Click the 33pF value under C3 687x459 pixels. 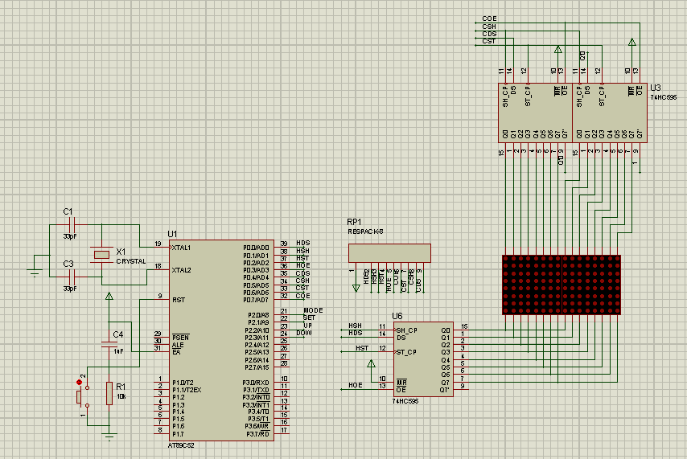70,289
